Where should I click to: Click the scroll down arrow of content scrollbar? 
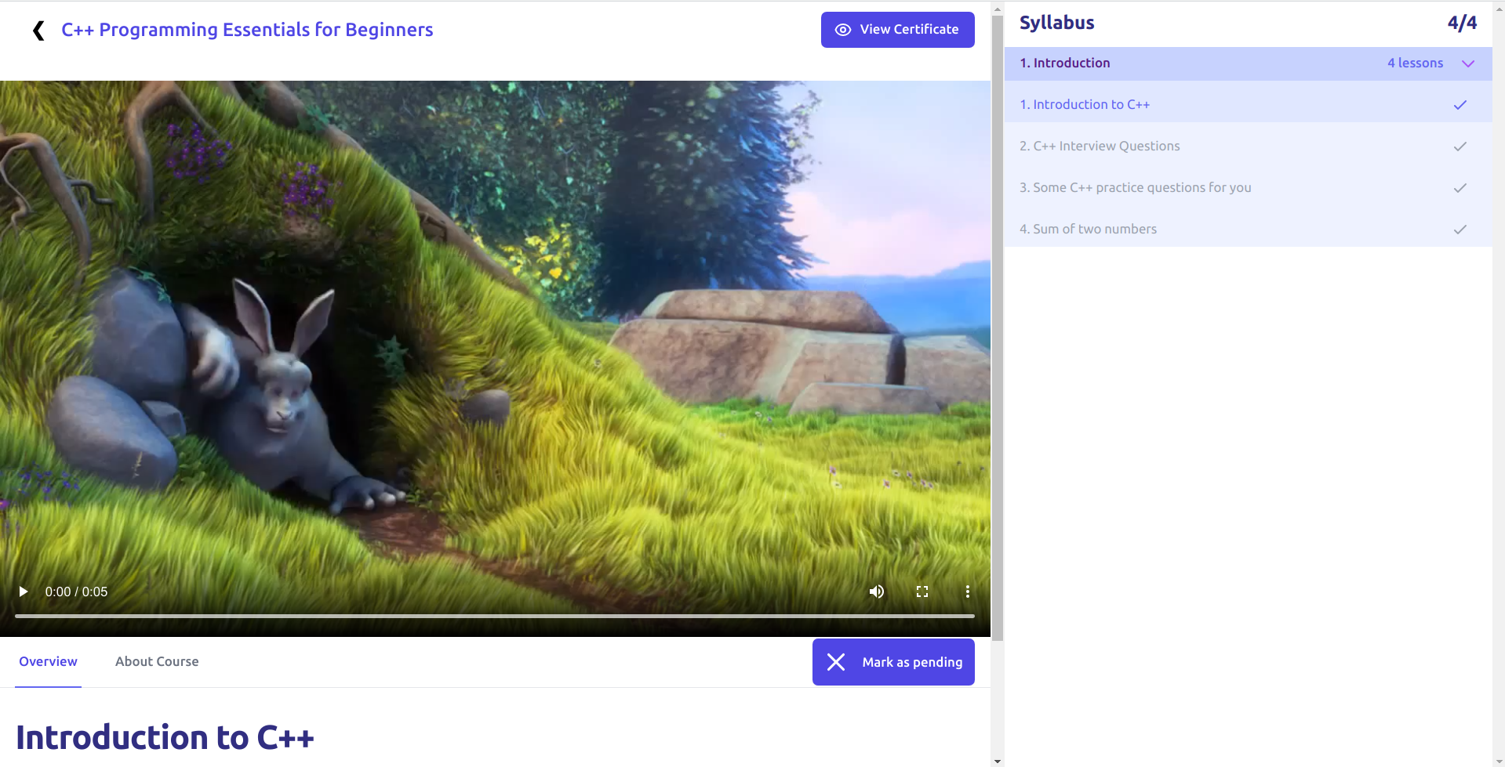(x=998, y=761)
